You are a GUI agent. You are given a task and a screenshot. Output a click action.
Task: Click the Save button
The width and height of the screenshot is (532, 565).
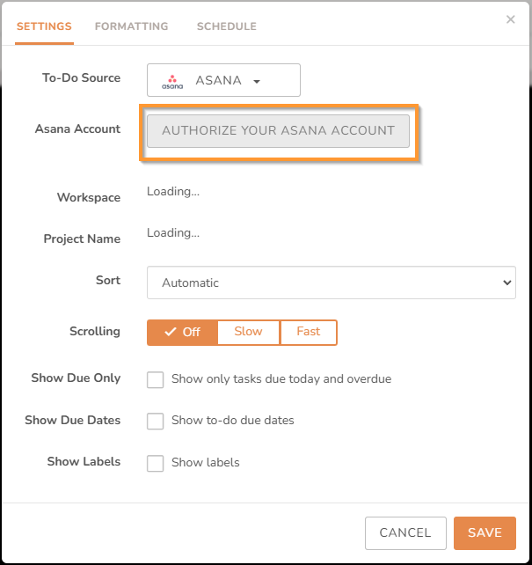click(485, 533)
